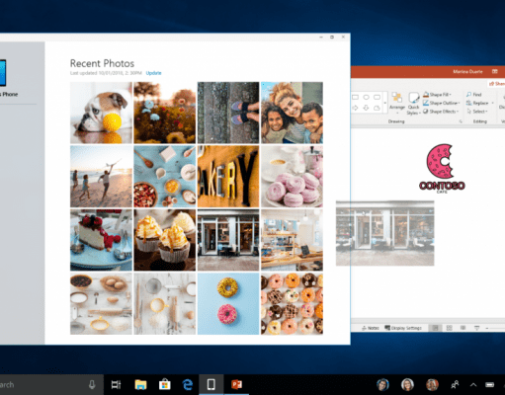Open the beach family with plane photo
The height and width of the screenshot is (395, 505).
coord(101,177)
